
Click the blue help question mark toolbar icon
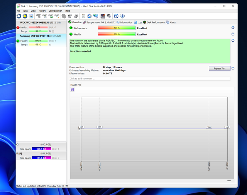(x=116, y=16)
